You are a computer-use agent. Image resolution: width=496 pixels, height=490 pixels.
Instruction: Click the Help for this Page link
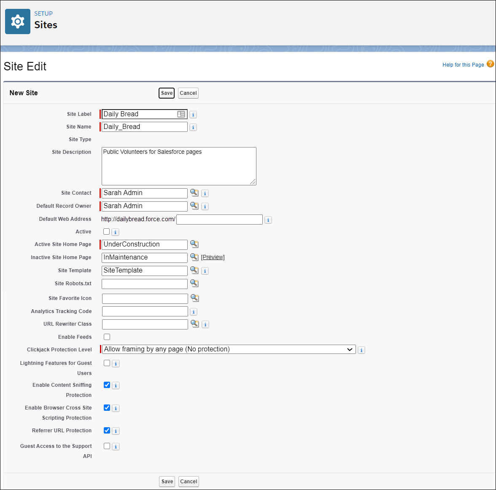(462, 64)
